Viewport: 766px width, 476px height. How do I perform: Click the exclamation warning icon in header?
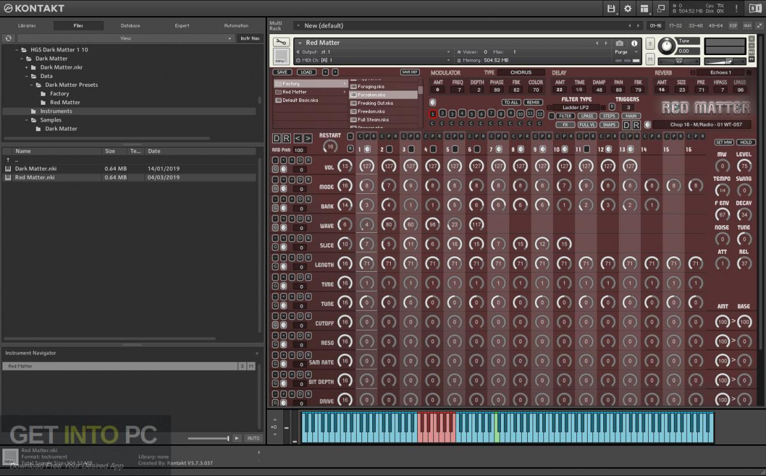737,8
